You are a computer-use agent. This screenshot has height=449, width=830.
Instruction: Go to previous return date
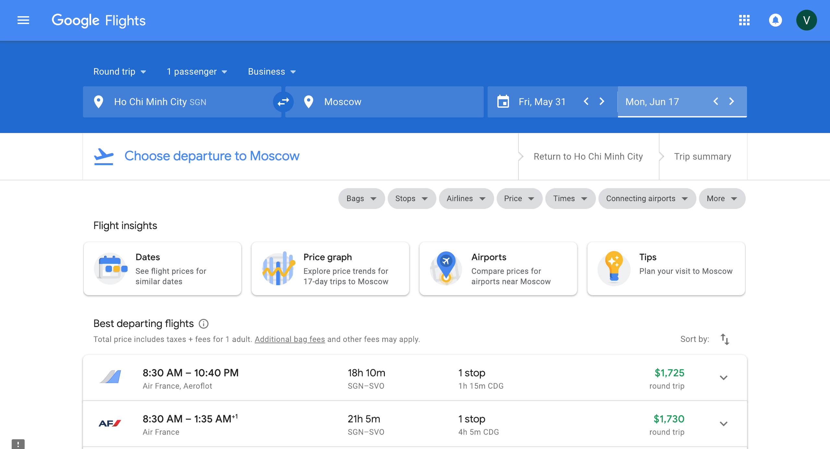coord(716,102)
